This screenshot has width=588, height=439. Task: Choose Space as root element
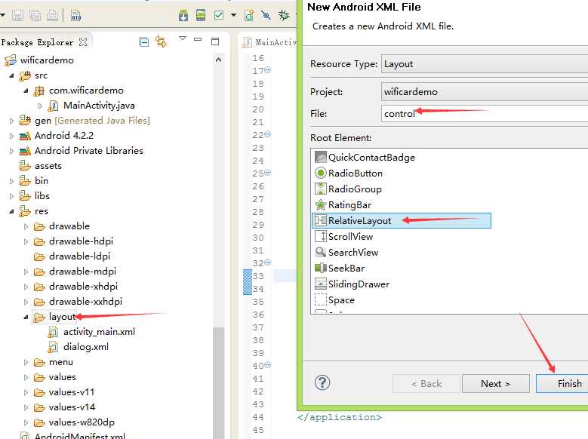[341, 300]
